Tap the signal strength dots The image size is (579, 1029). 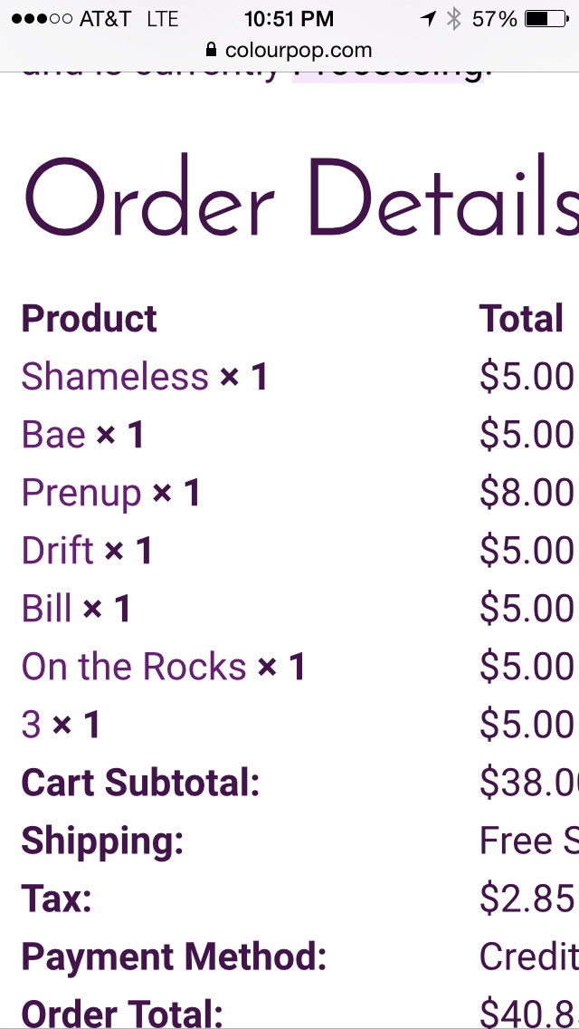coord(42,19)
